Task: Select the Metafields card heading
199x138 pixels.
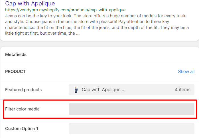Action: 16,55
